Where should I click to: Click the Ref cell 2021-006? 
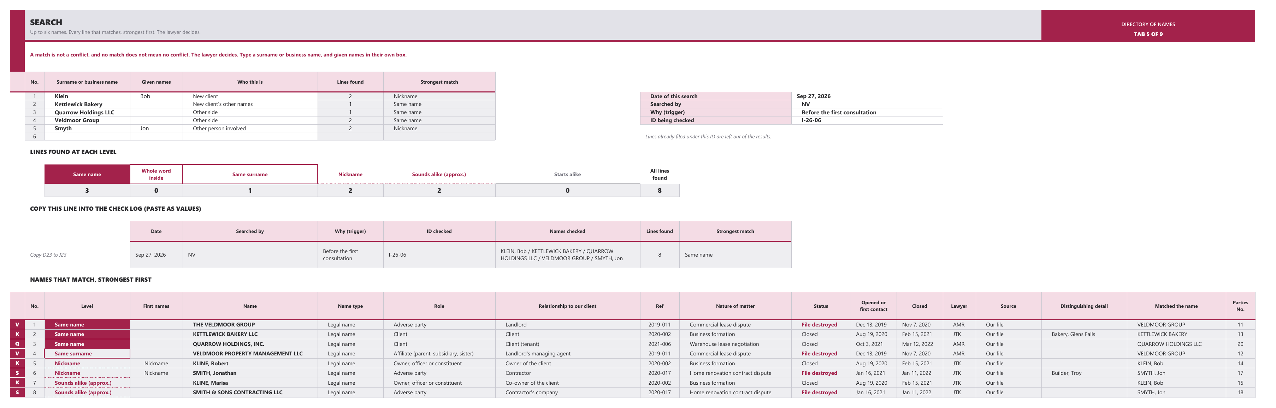[659, 344]
